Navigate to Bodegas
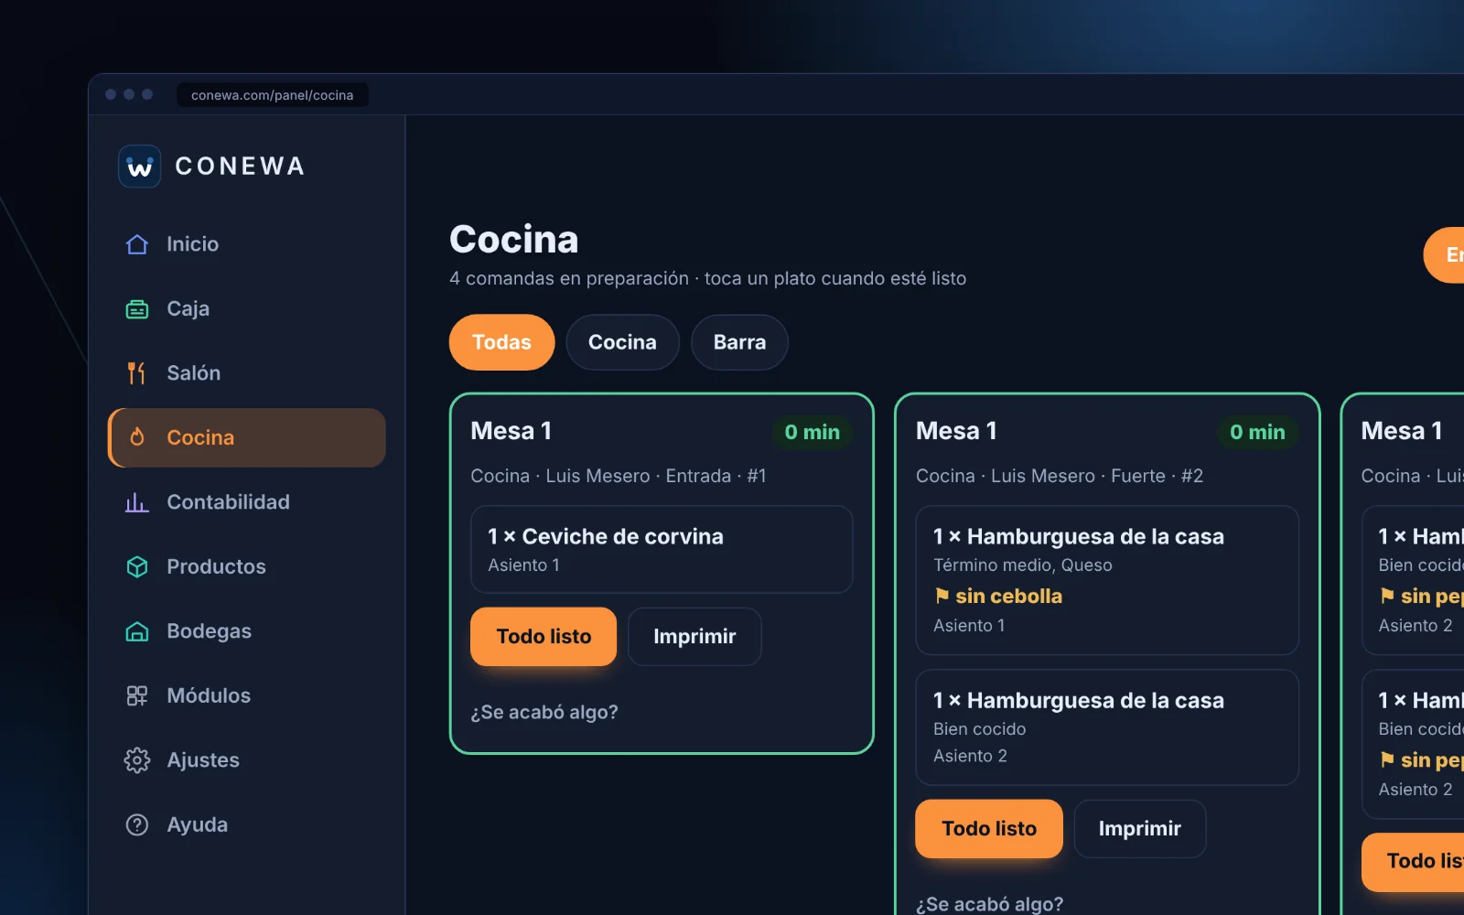Screen dimensions: 1464x915 click(247, 631)
